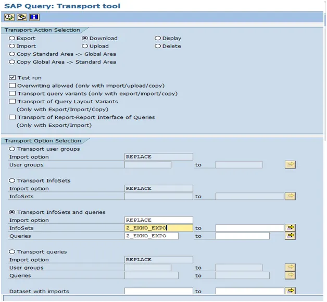Open multiple selection for Transport InfoSets row

[290, 196]
